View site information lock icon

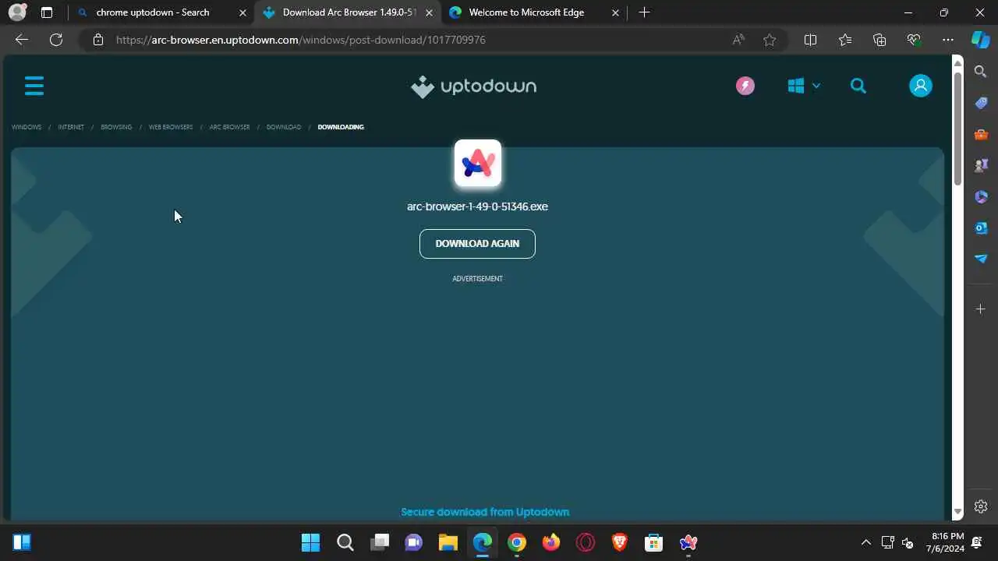click(98, 40)
